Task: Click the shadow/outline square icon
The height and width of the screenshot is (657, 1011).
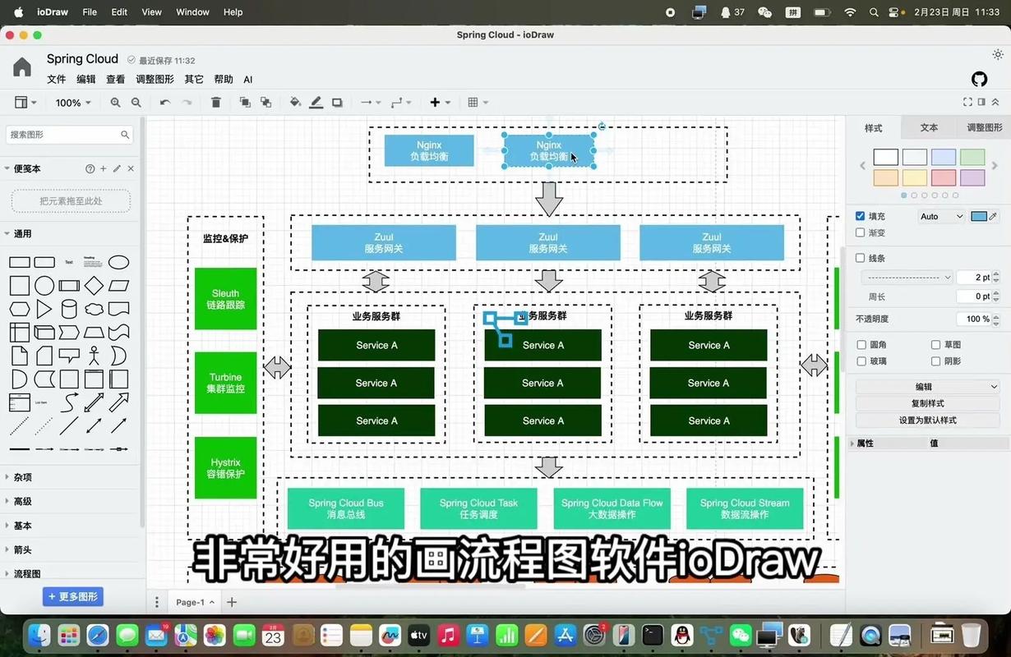Action: tap(336, 102)
